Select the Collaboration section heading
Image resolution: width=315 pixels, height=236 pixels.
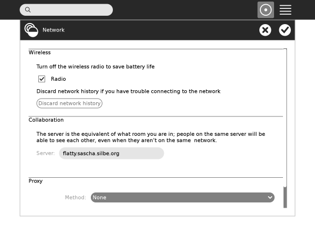[46, 120]
